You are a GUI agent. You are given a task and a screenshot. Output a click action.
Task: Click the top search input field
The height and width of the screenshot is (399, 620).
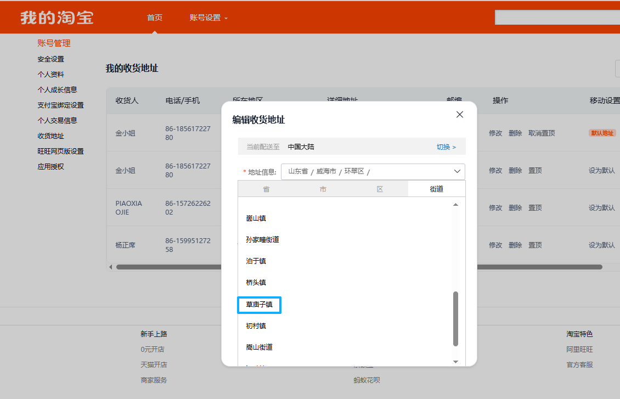[x=557, y=18]
